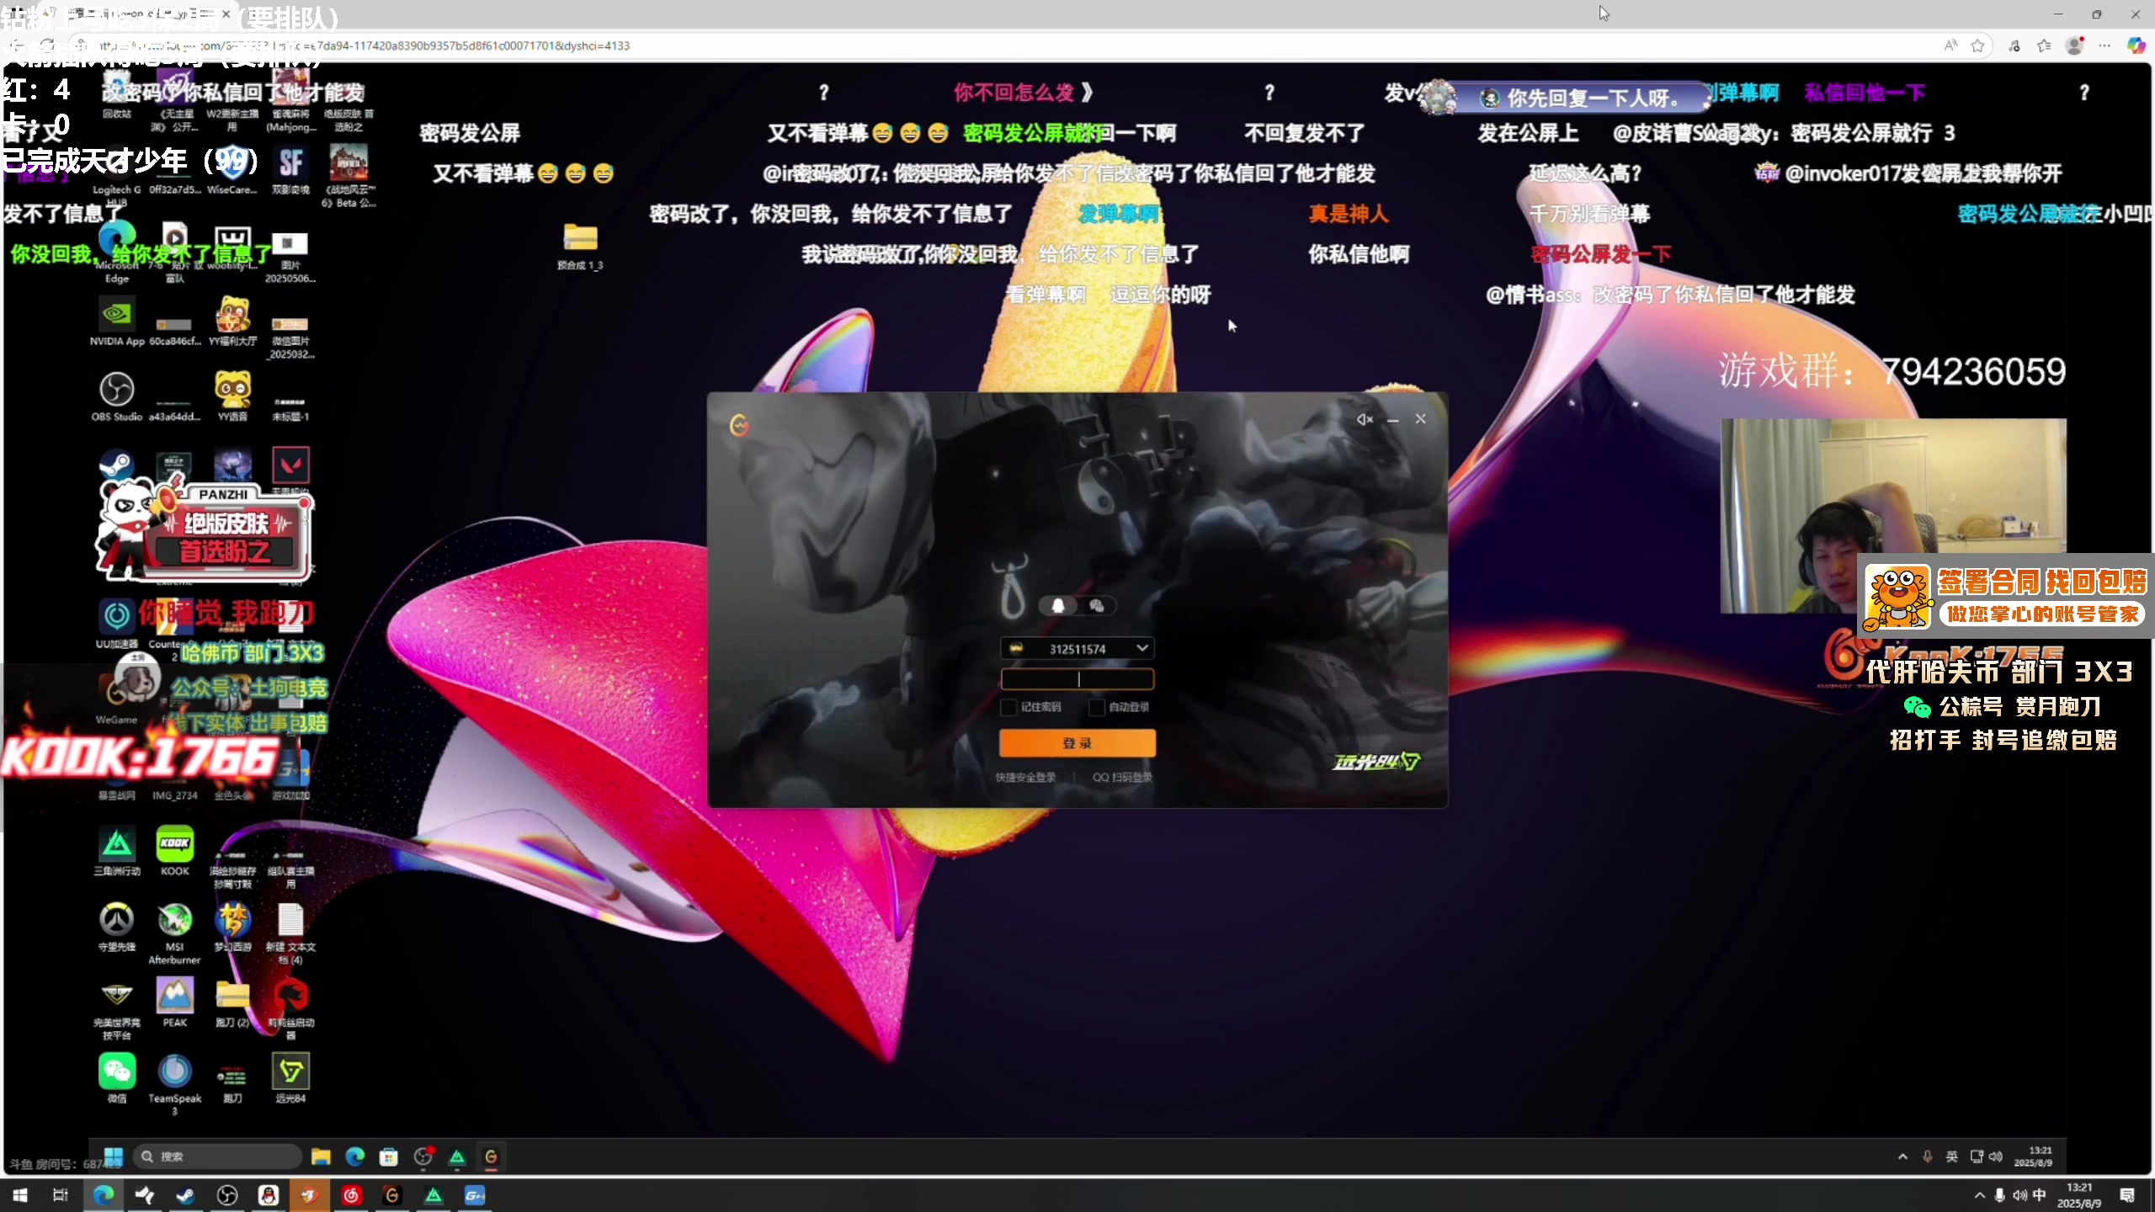The image size is (2155, 1212).
Task: Open the browser media control icon
Action: coord(2014,45)
